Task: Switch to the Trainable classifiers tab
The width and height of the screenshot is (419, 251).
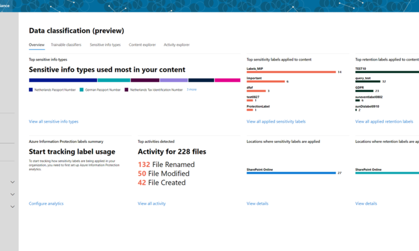Action: click(66, 45)
